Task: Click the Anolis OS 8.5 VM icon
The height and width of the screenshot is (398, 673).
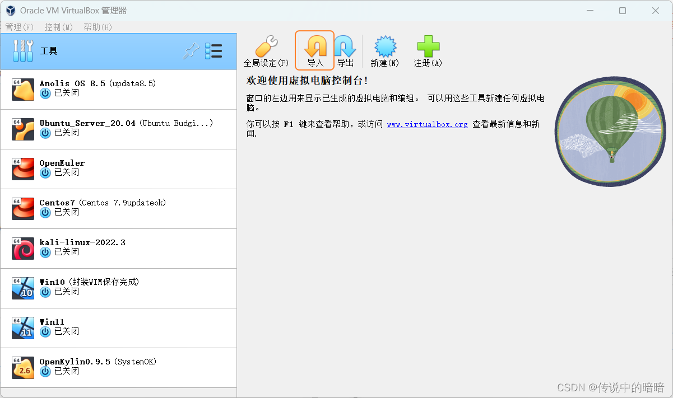Action: point(23,90)
